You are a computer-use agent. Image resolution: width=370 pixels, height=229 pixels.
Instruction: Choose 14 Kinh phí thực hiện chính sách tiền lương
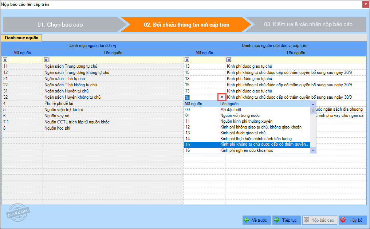click(x=247, y=139)
